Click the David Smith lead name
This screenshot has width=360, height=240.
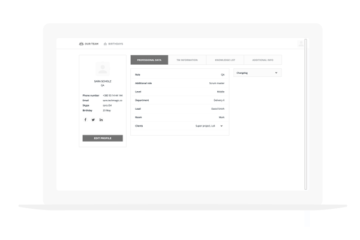218,109
